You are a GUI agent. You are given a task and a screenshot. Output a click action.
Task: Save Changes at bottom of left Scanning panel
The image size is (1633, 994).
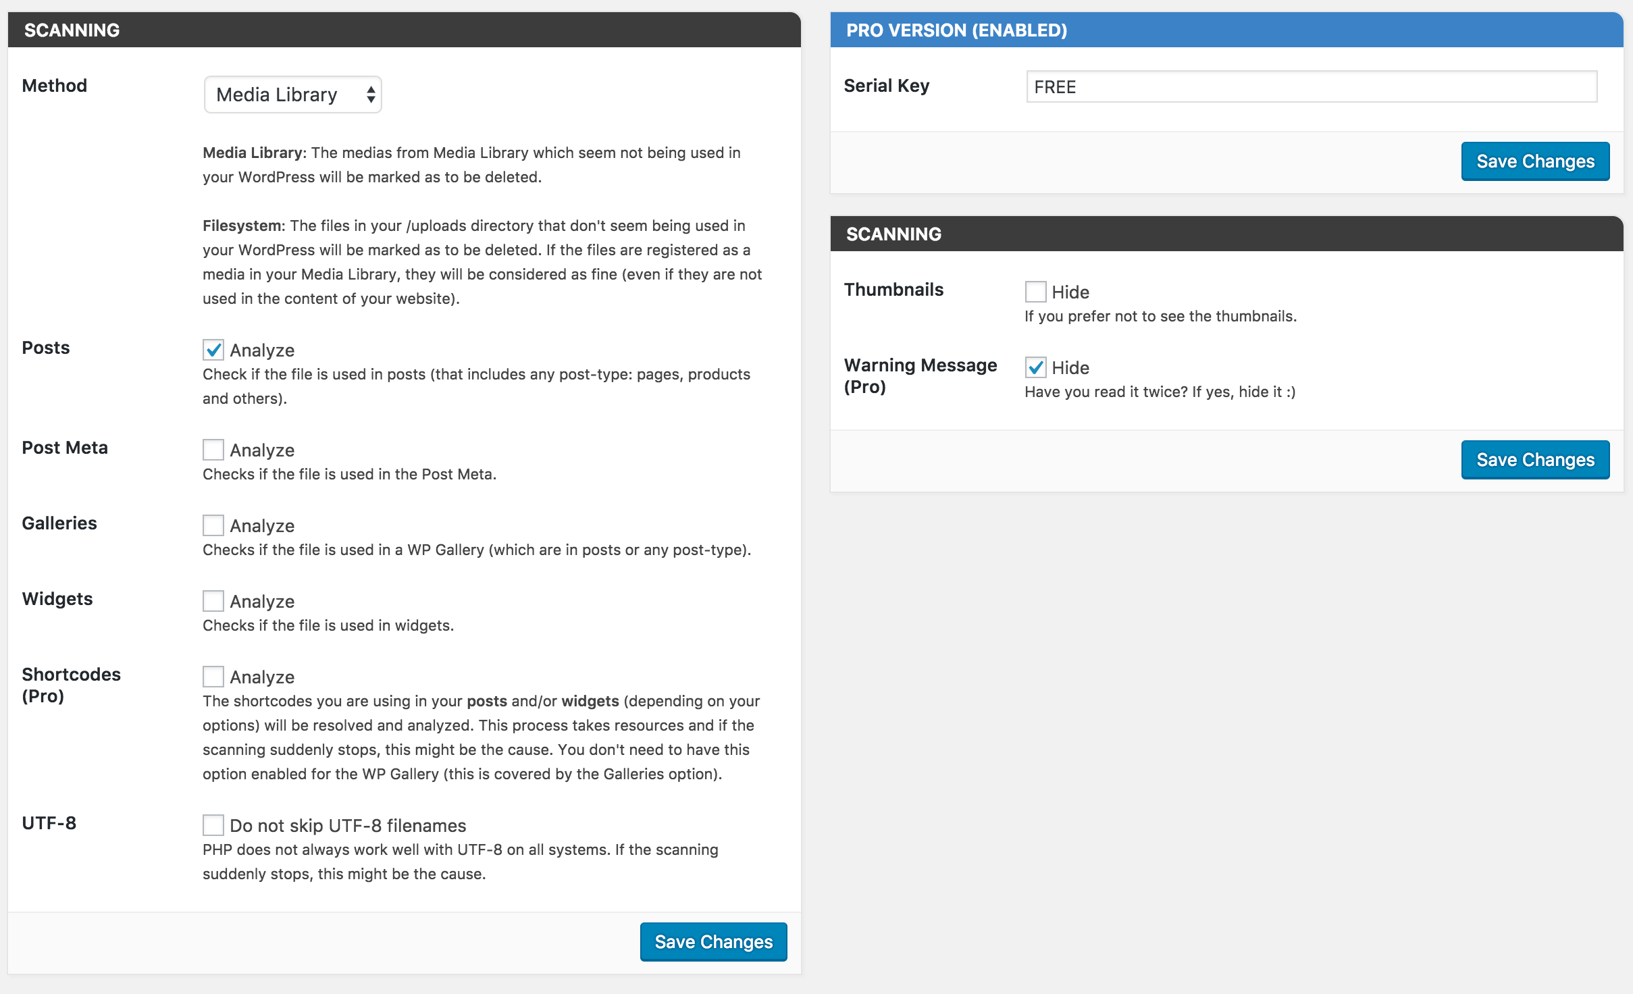coord(713,942)
